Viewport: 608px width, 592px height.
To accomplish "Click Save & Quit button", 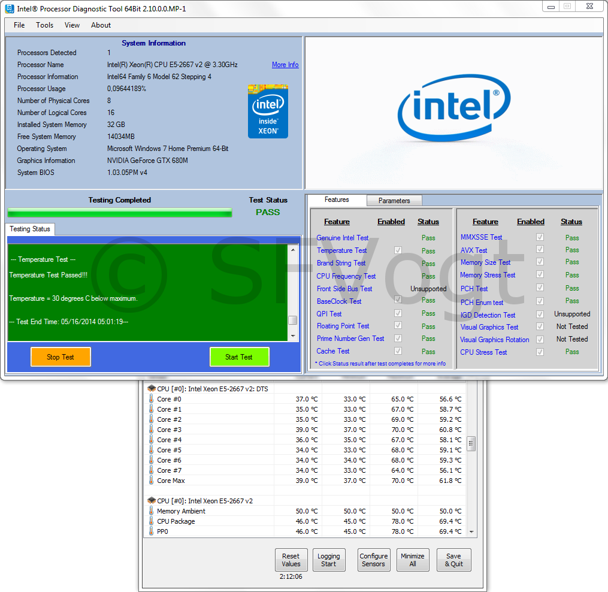I will [x=454, y=560].
